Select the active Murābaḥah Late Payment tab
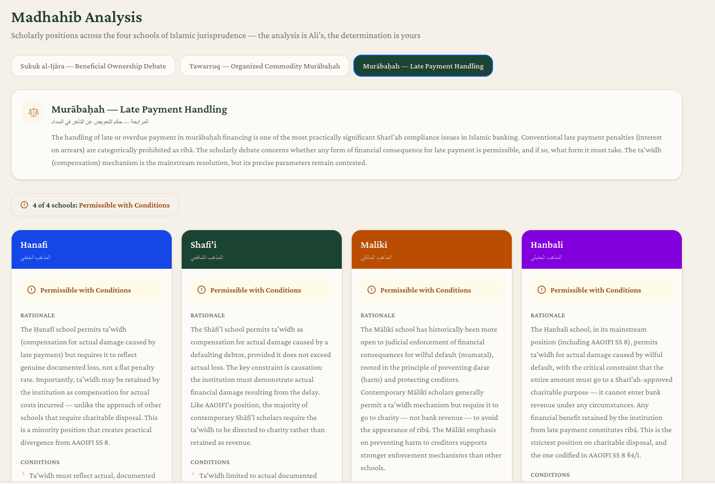715x484 pixels. coord(423,65)
